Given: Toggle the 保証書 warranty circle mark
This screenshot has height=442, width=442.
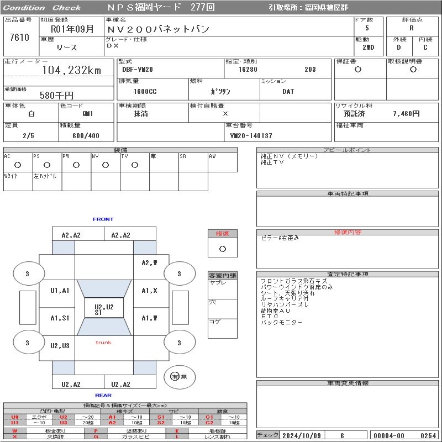Looking at the screenshot, I should pos(358,70).
